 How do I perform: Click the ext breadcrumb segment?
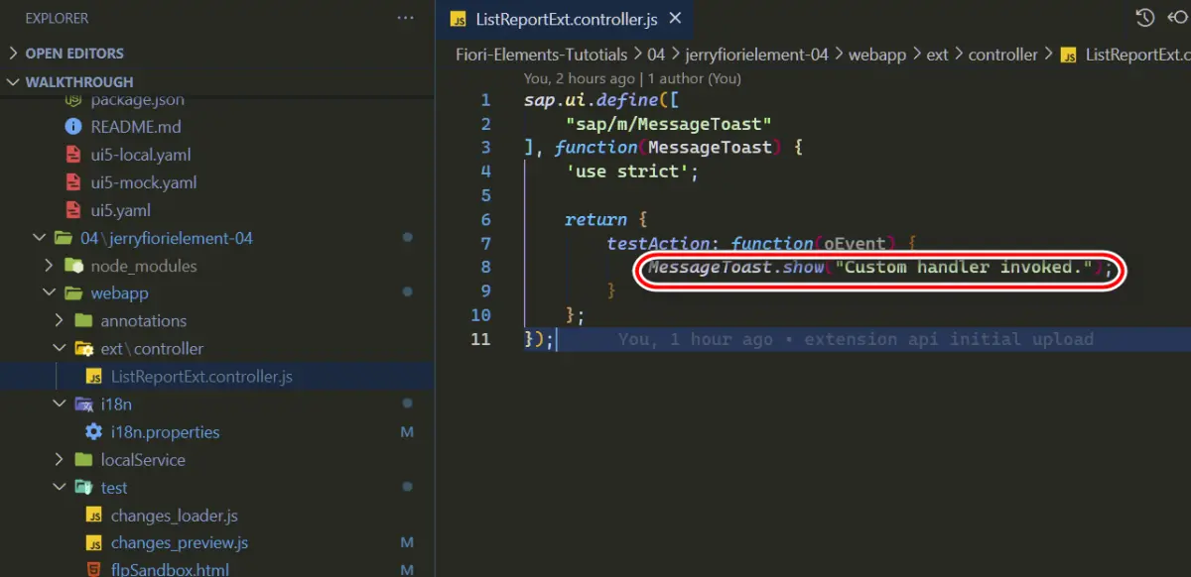coord(938,55)
